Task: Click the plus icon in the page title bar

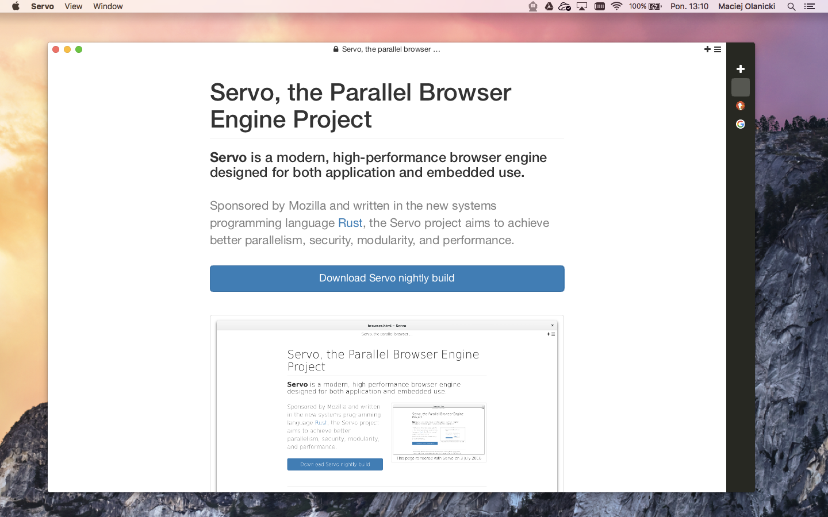Action: [x=707, y=49]
